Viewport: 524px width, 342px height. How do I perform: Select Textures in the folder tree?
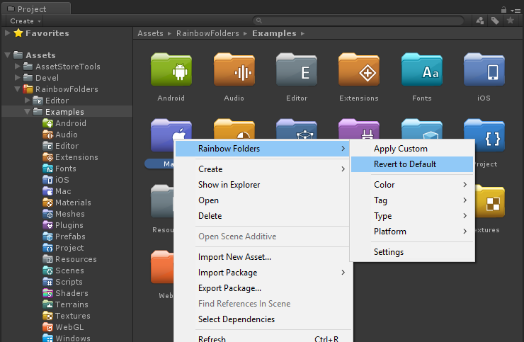[72, 316]
